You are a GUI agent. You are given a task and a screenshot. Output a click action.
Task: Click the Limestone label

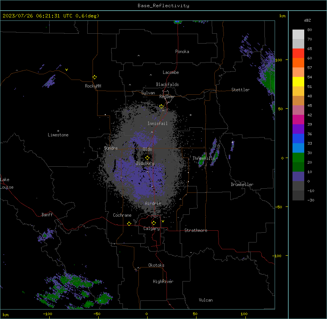pyautogui.click(x=58, y=135)
